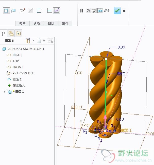Open the model tree settings dropdown arrow

pos(33,41)
